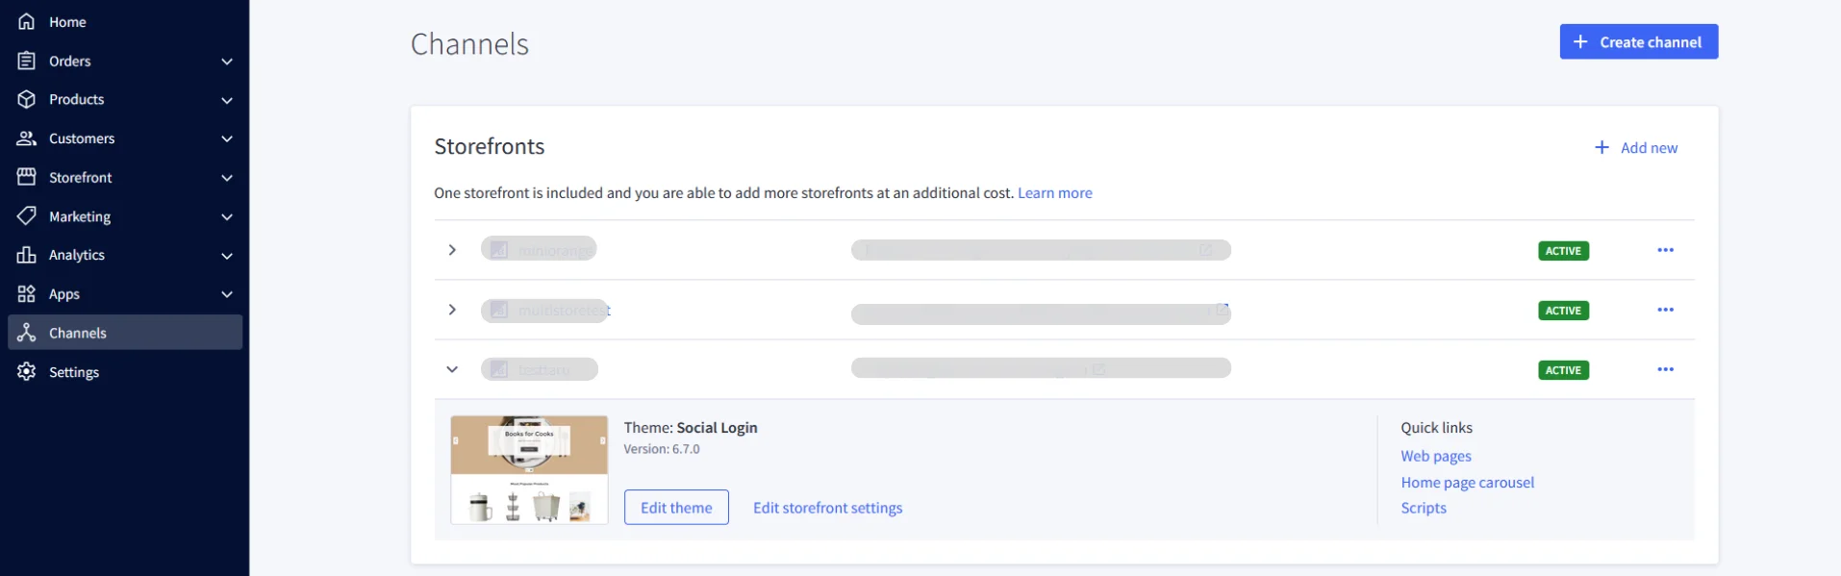
Task: Open the ellipsis menu of second storefront row
Action: [1666, 310]
